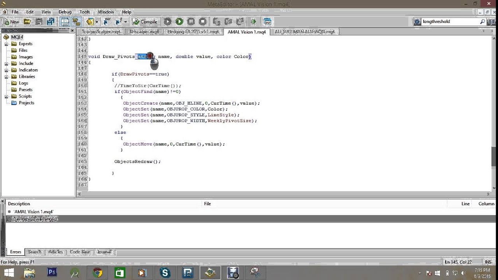Image resolution: width=498 pixels, height=280 pixels.
Task: Open dropdown arrow beside function list icon
Action: pos(125,22)
